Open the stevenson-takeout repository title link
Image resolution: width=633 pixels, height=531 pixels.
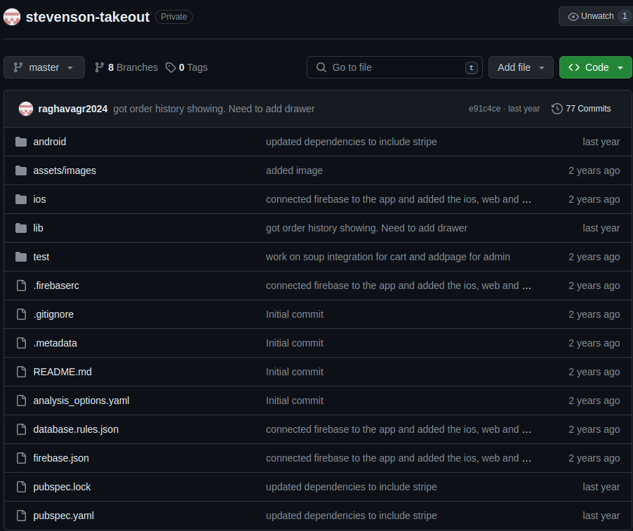pyautogui.click(x=88, y=17)
